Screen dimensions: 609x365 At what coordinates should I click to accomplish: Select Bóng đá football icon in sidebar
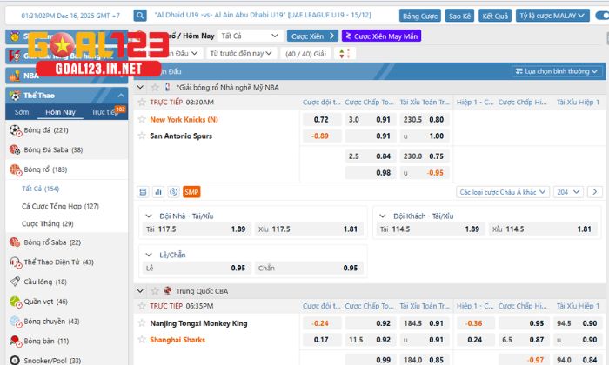tap(15, 130)
